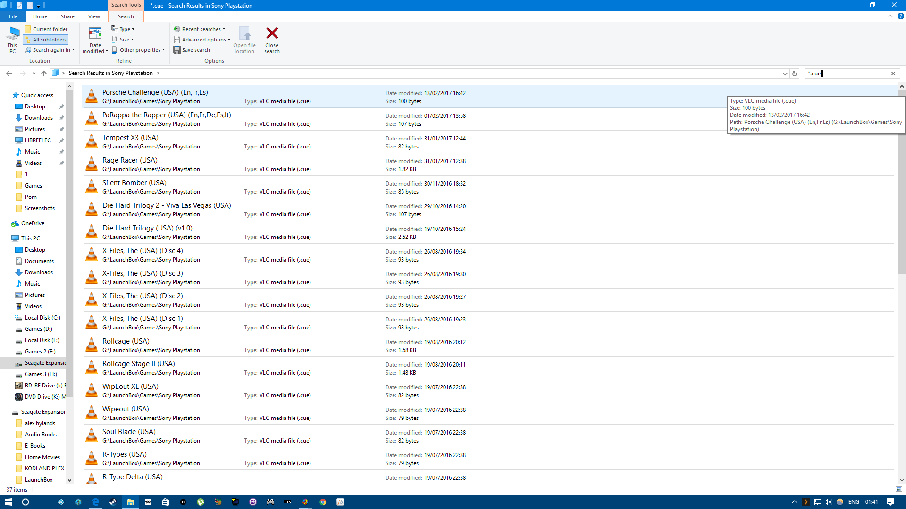Select Soul Blade (USA) file
The image size is (906, 509).
[x=488, y=436]
